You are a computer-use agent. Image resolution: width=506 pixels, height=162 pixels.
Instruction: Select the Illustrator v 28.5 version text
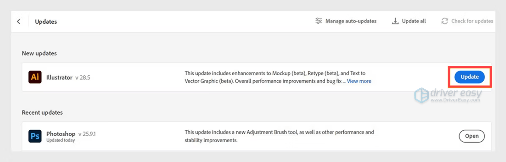click(x=83, y=78)
